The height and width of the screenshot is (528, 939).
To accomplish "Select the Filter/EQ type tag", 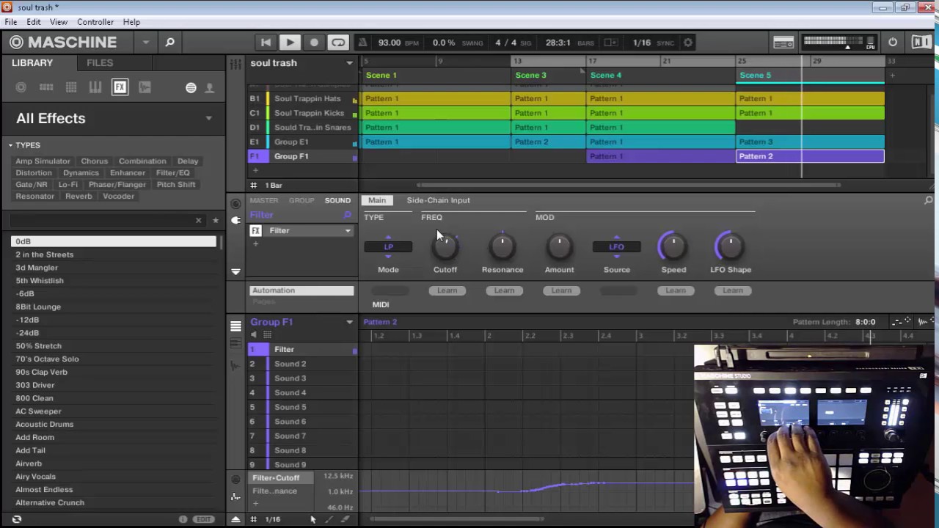I will click(x=172, y=173).
